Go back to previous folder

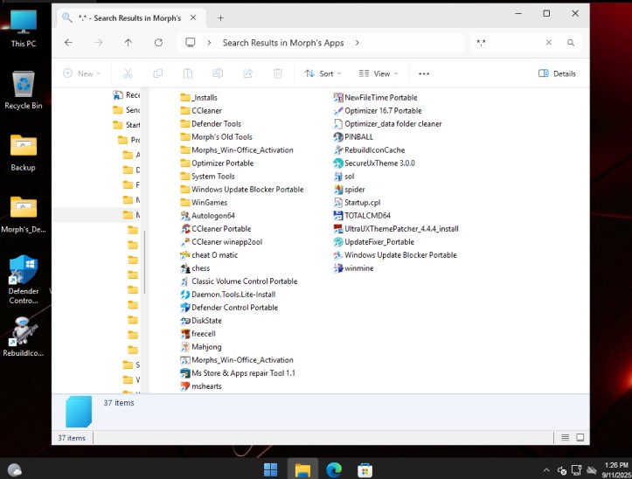(68, 42)
